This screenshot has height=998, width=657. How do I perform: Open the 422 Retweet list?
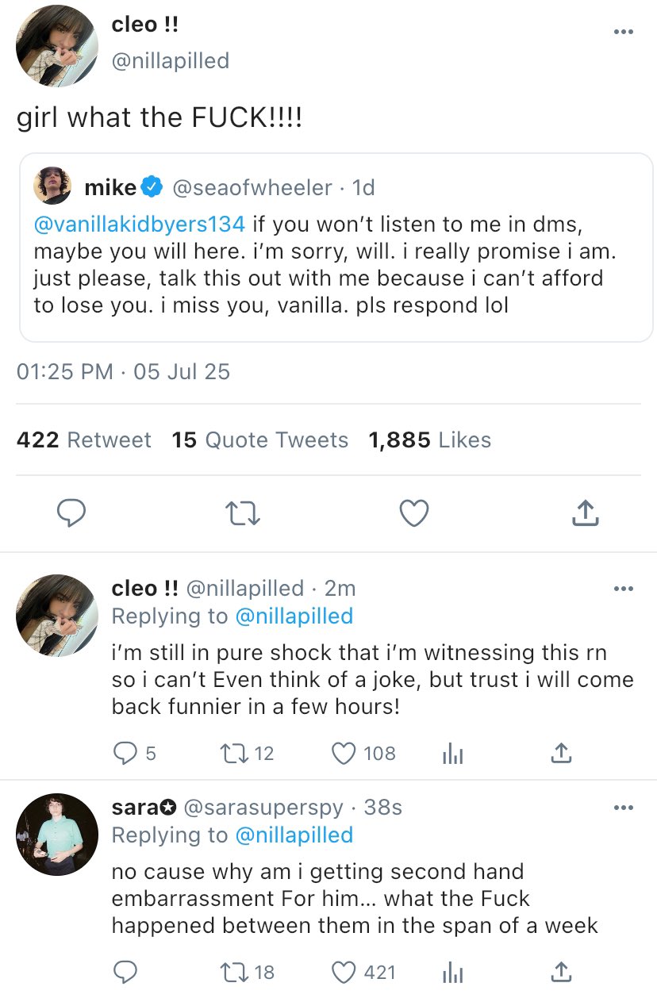[83, 440]
